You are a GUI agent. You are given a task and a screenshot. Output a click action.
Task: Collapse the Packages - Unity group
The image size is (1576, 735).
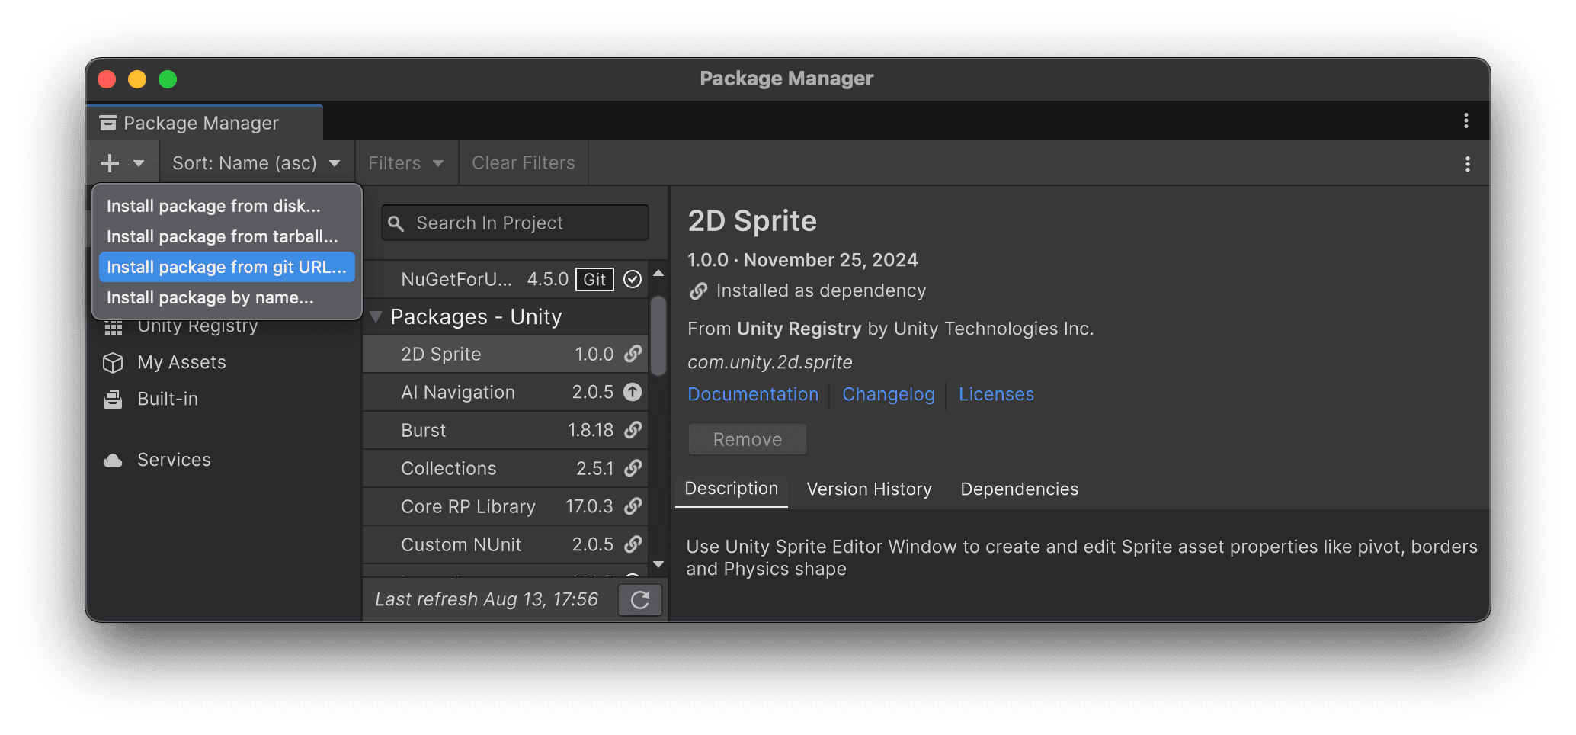(376, 317)
